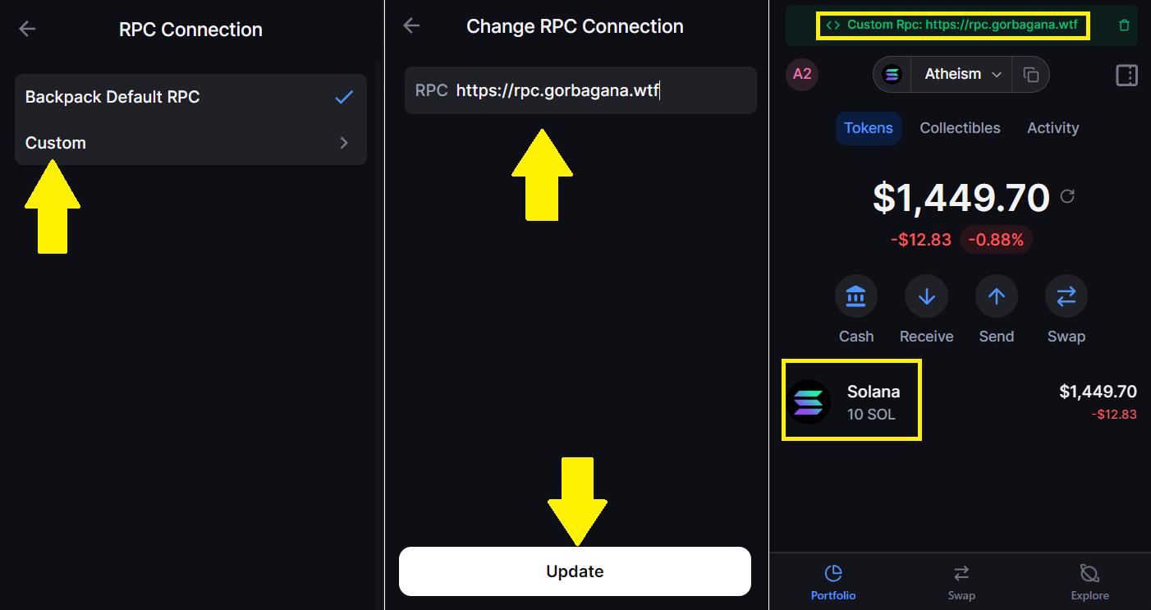Switch to the Collectibles tab

(960, 128)
